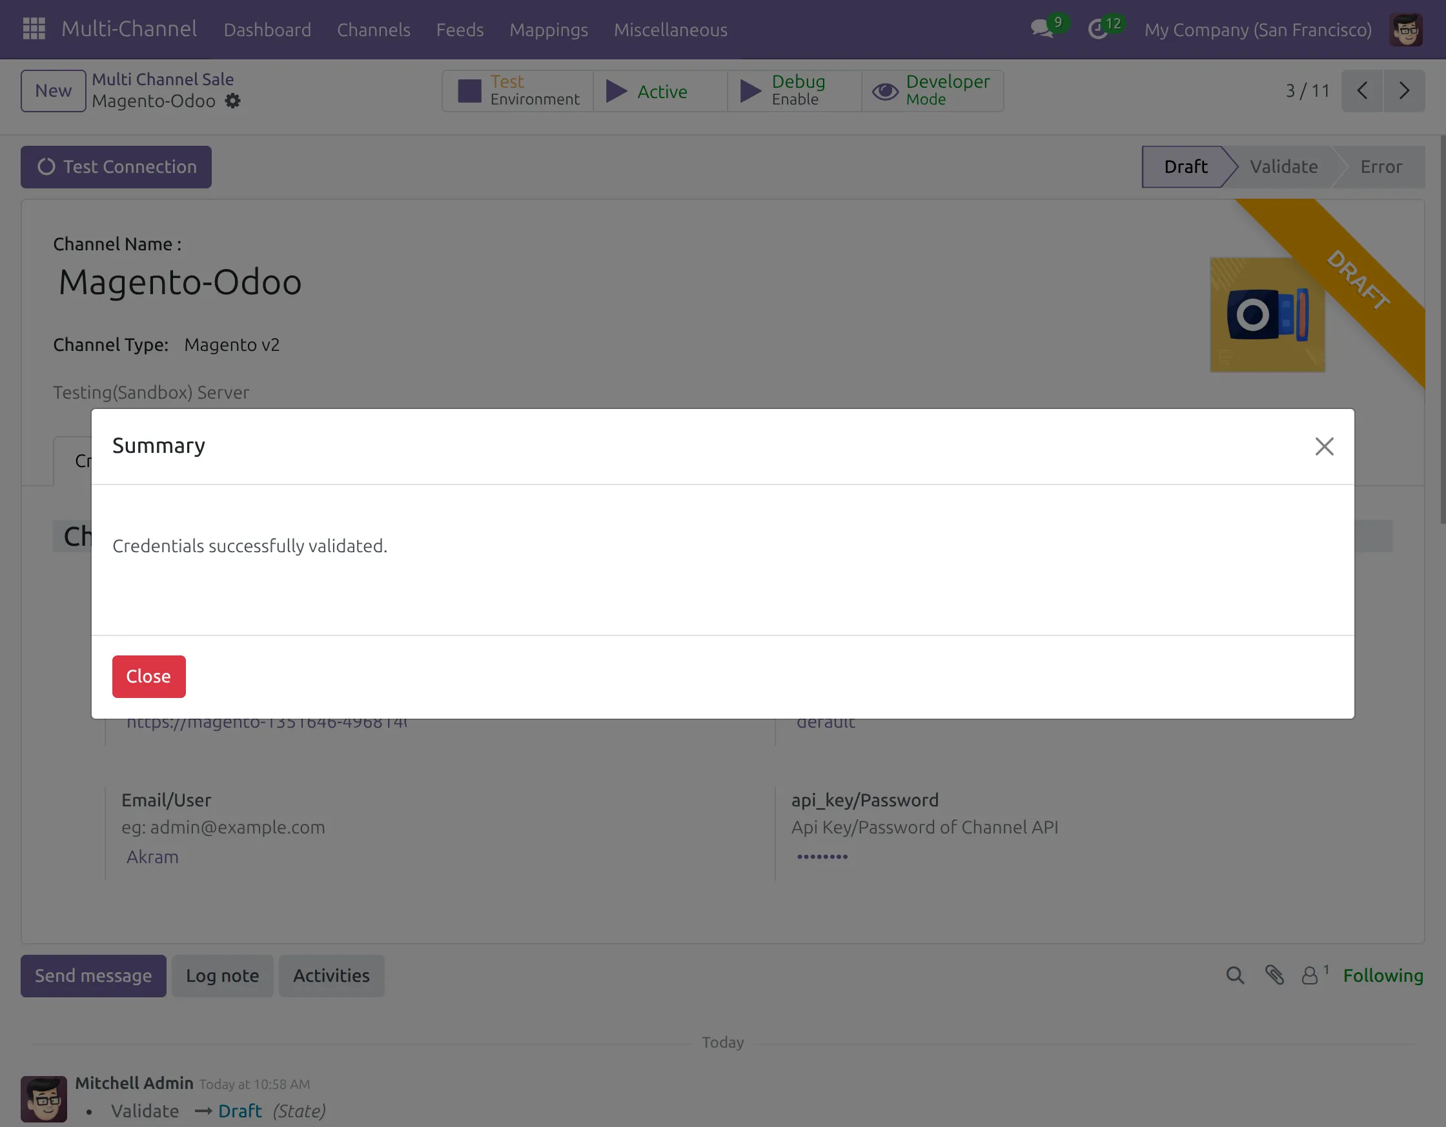Open the apps grid menu icon

(34, 29)
